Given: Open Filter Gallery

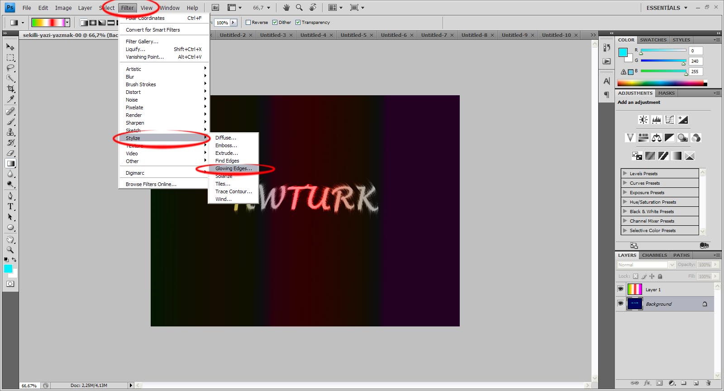Looking at the screenshot, I should (163, 42).
